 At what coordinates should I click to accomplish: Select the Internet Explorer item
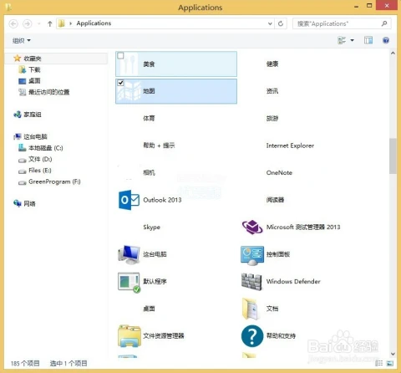tap(290, 146)
